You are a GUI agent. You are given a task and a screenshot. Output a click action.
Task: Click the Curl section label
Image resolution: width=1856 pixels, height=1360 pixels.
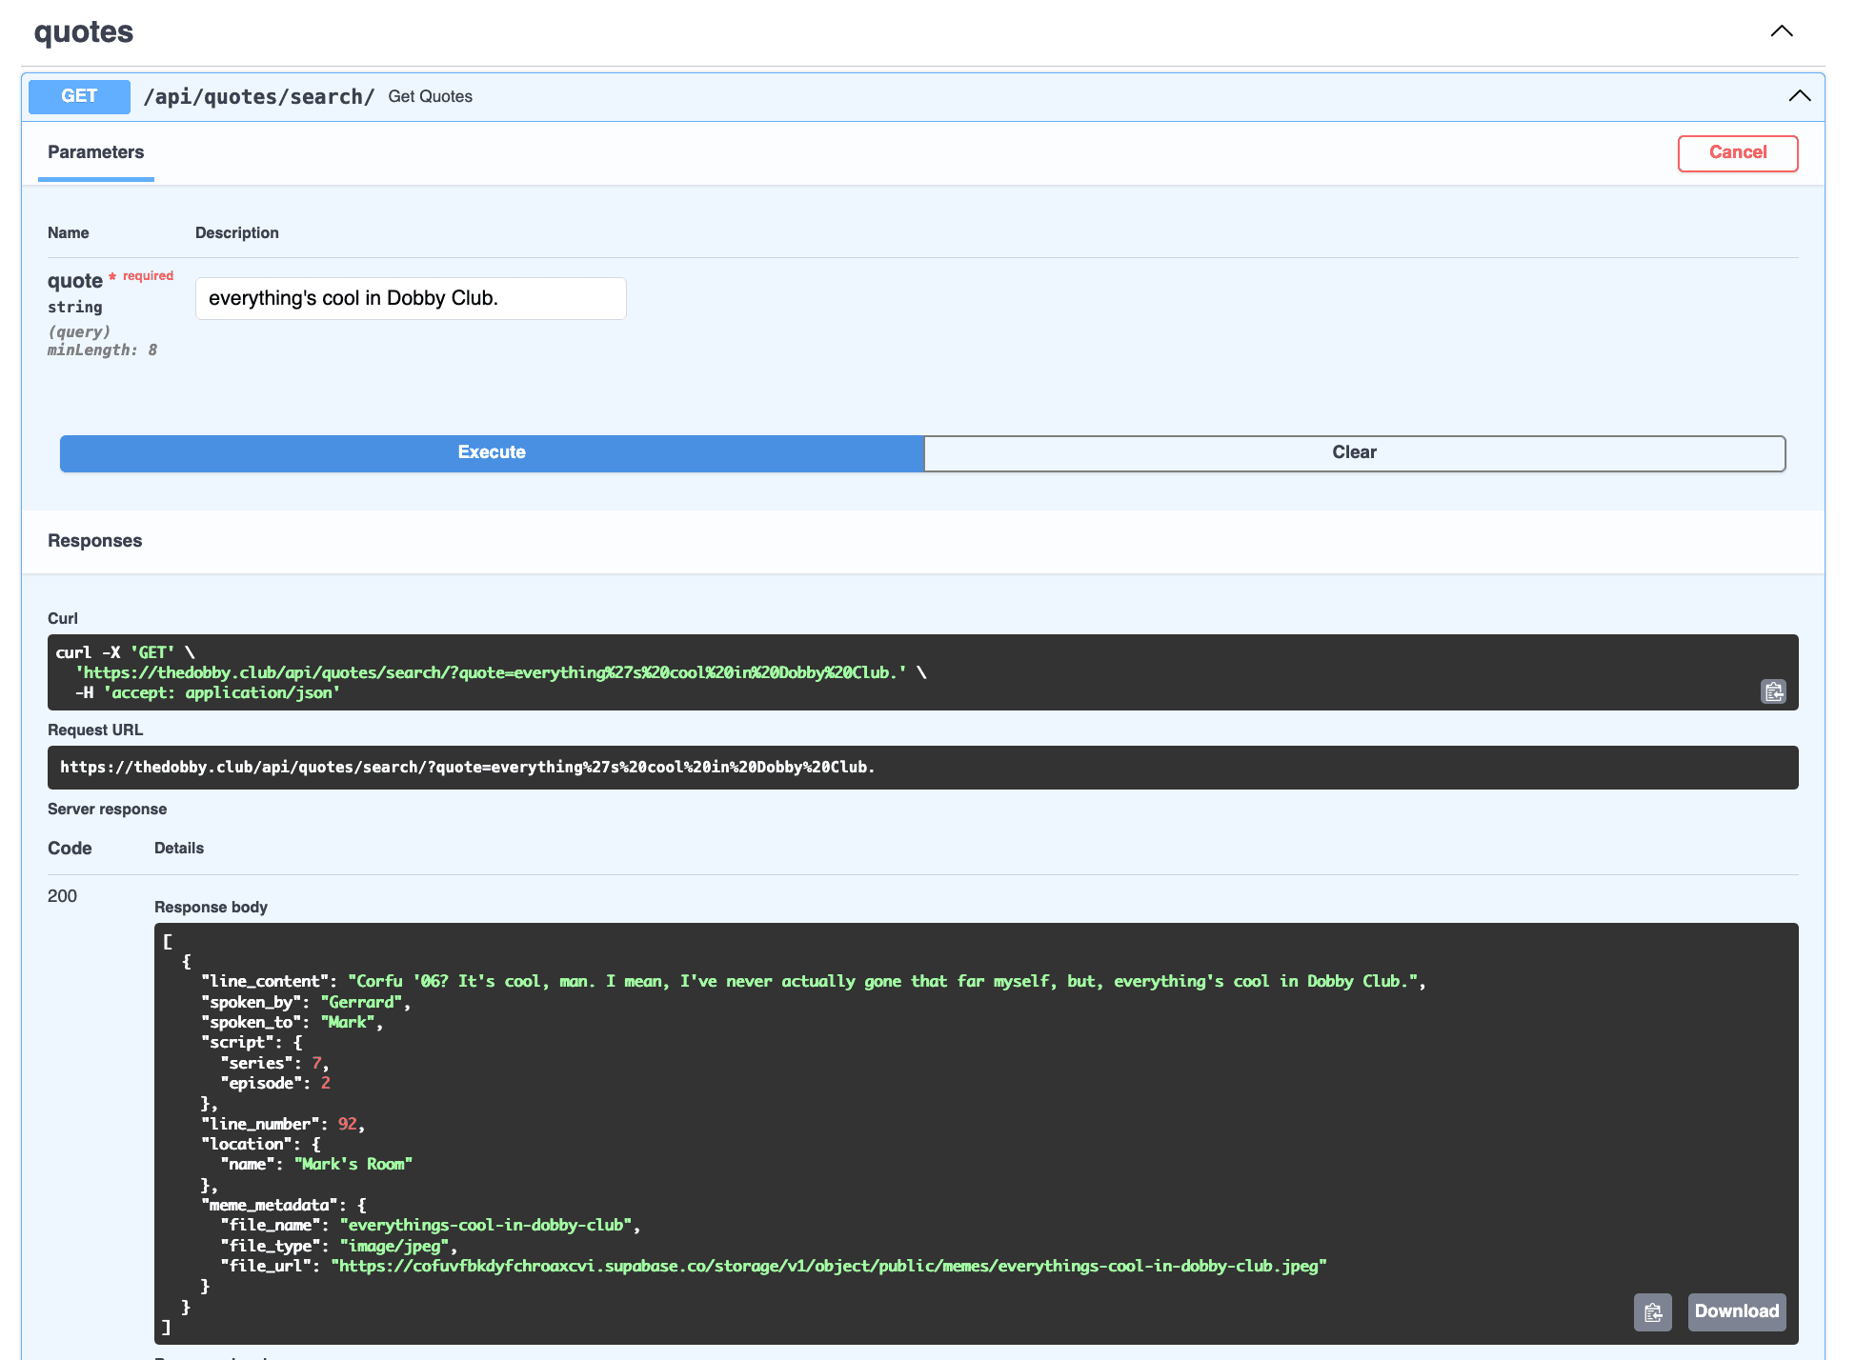(63, 619)
